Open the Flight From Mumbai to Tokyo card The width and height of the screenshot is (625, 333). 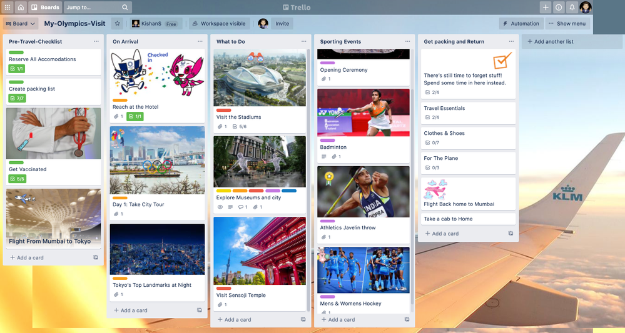pyautogui.click(x=53, y=219)
